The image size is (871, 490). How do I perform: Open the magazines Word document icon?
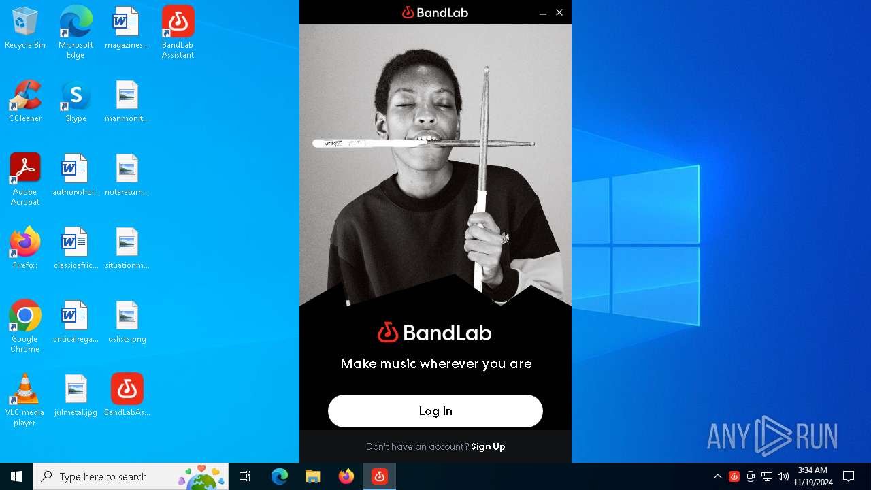pyautogui.click(x=127, y=29)
